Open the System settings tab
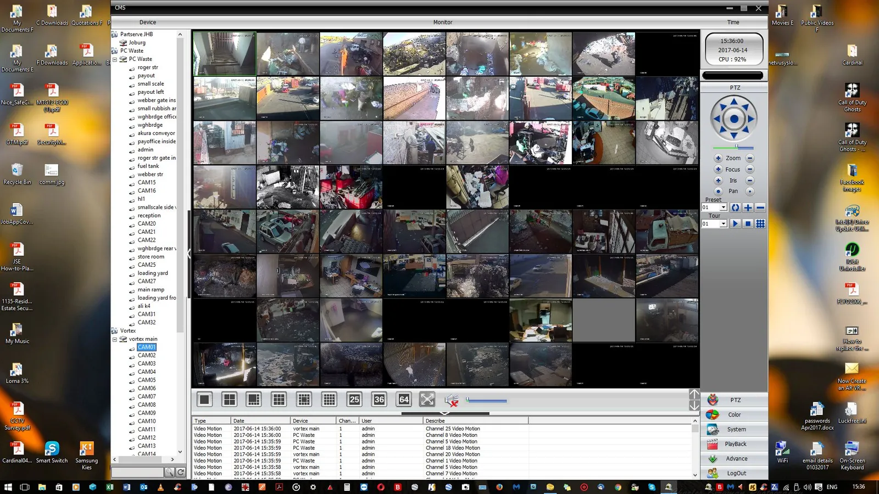Image resolution: width=879 pixels, height=494 pixels. coord(735,429)
